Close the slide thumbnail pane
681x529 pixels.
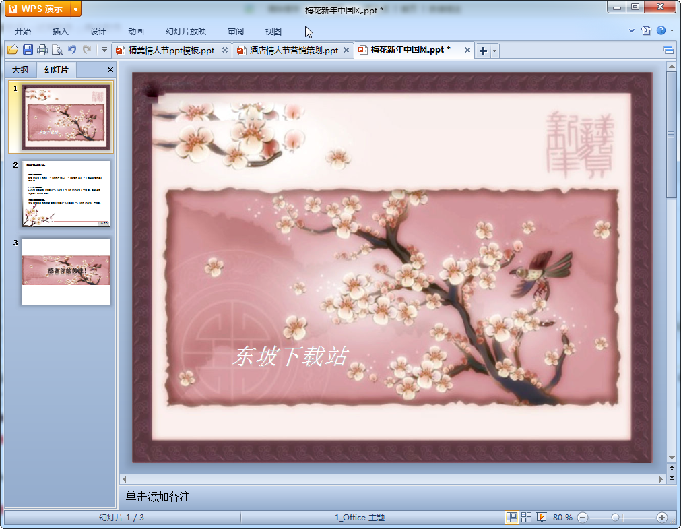click(x=110, y=69)
